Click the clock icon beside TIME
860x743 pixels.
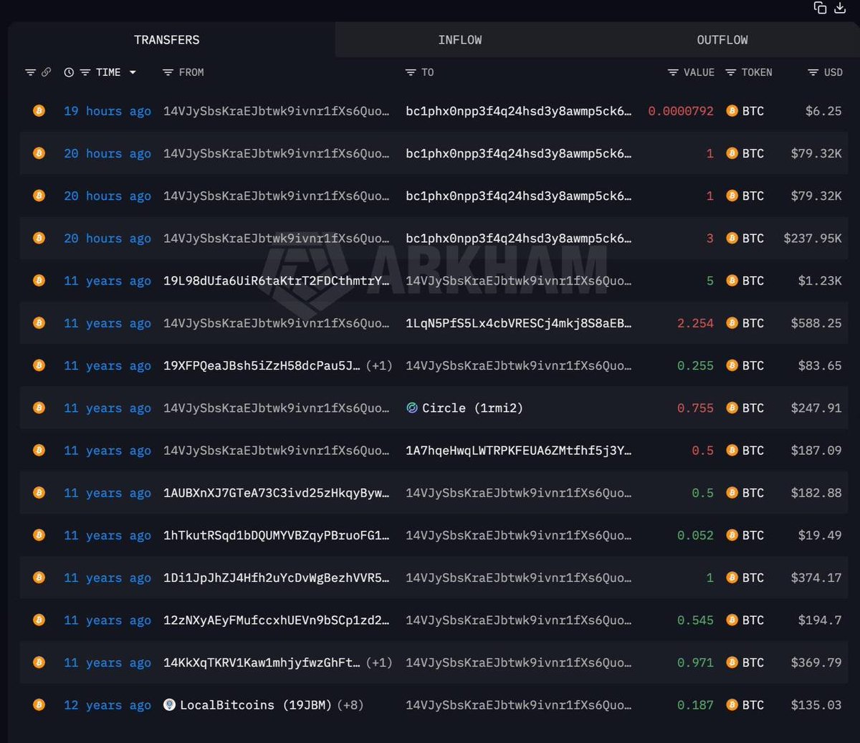click(69, 72)
